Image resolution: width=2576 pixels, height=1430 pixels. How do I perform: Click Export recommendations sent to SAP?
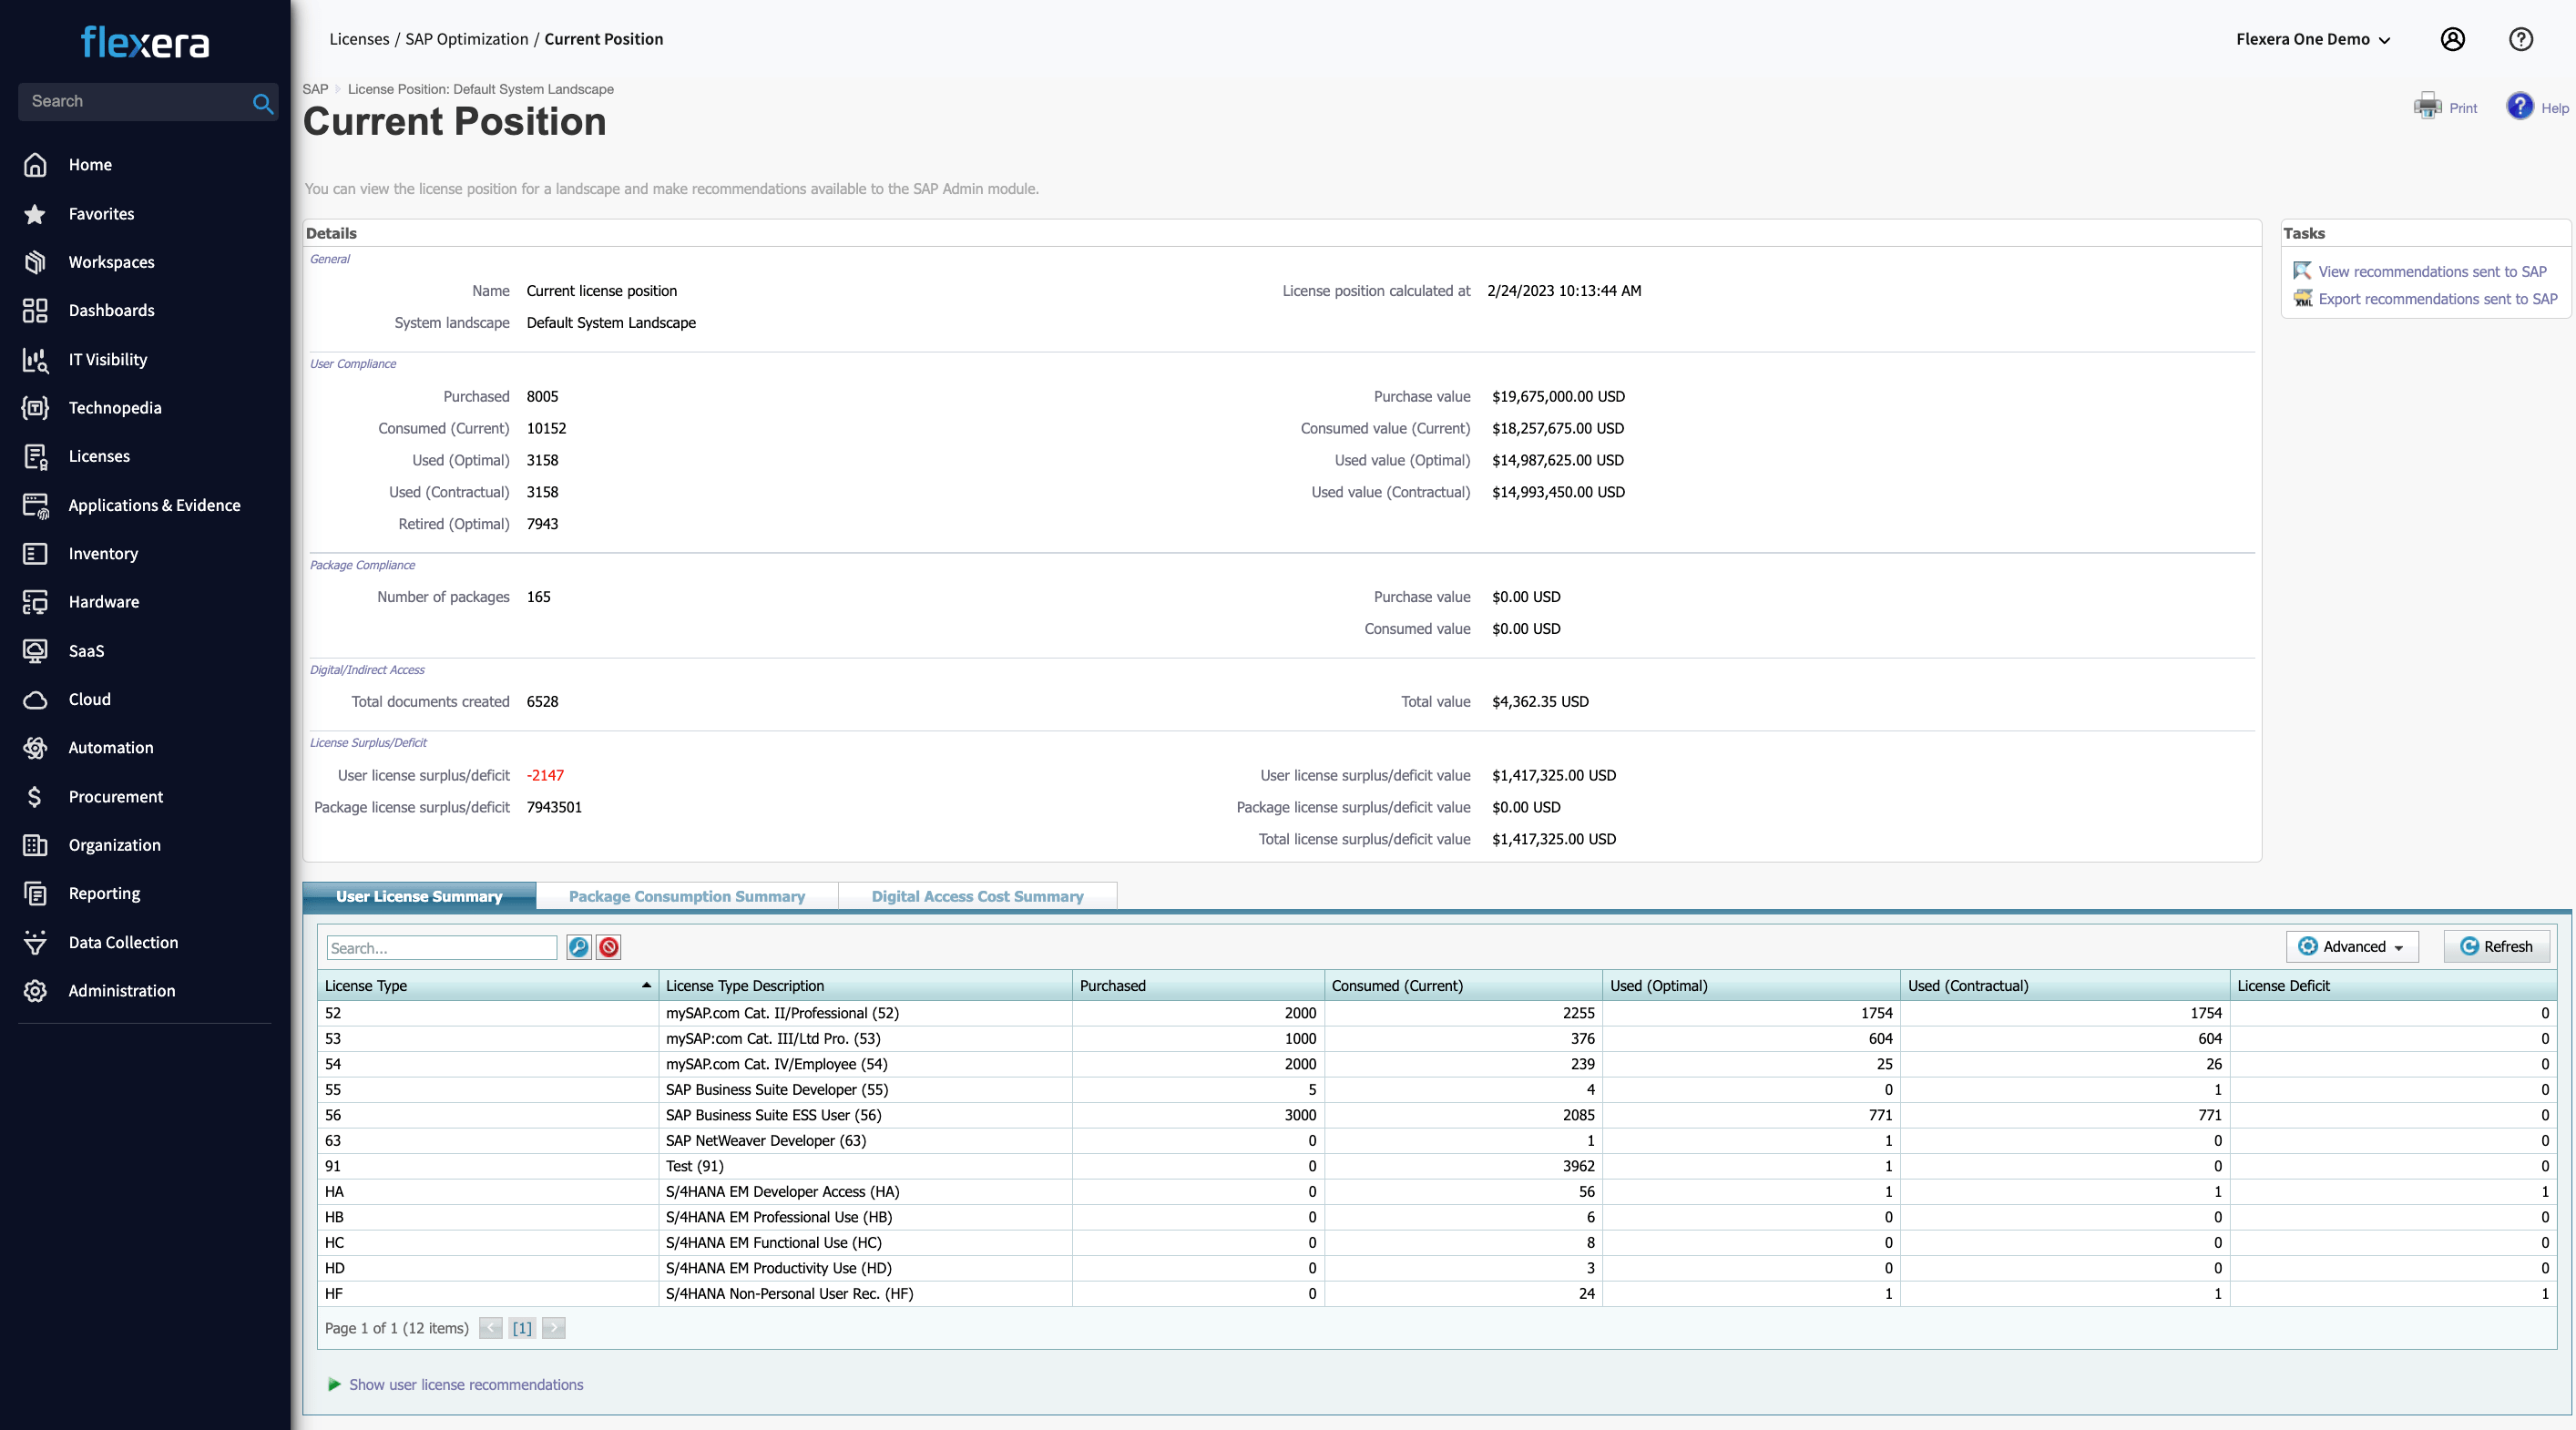coord(2437,298)
